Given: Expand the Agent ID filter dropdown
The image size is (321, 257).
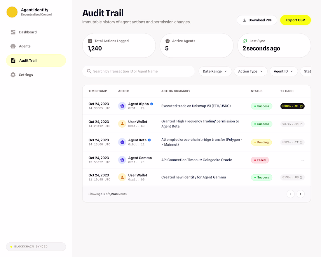Looking at the screenshot, I should tap(283, 71).
